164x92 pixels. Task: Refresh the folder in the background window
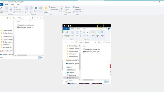pos(33,18)
